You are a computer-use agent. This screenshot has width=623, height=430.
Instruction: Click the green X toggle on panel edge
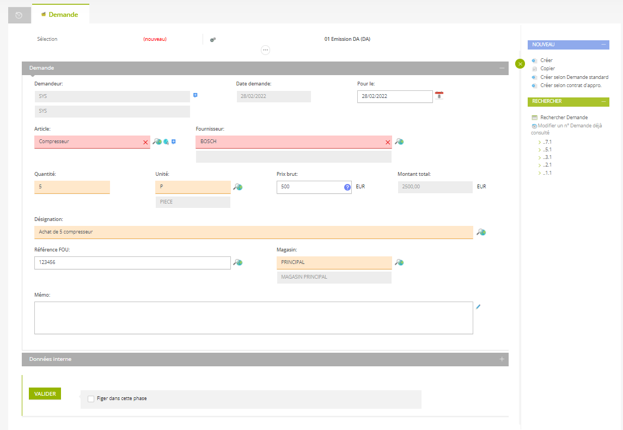(520, 64)
